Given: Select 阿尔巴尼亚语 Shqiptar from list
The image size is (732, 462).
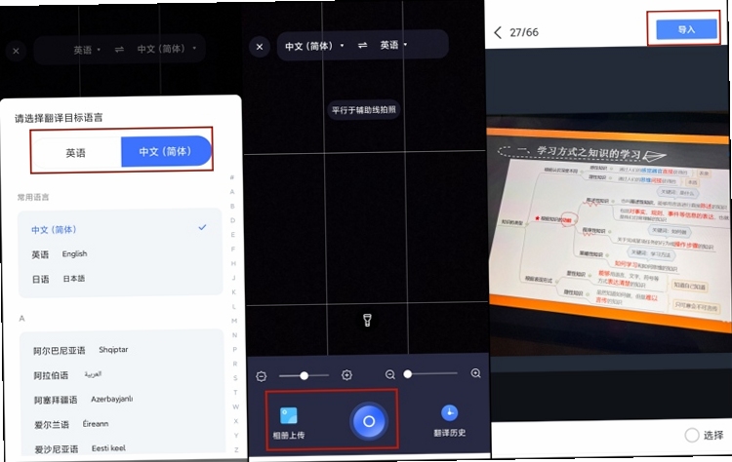Looking at the screenshot, I should (x=121, y=350).
